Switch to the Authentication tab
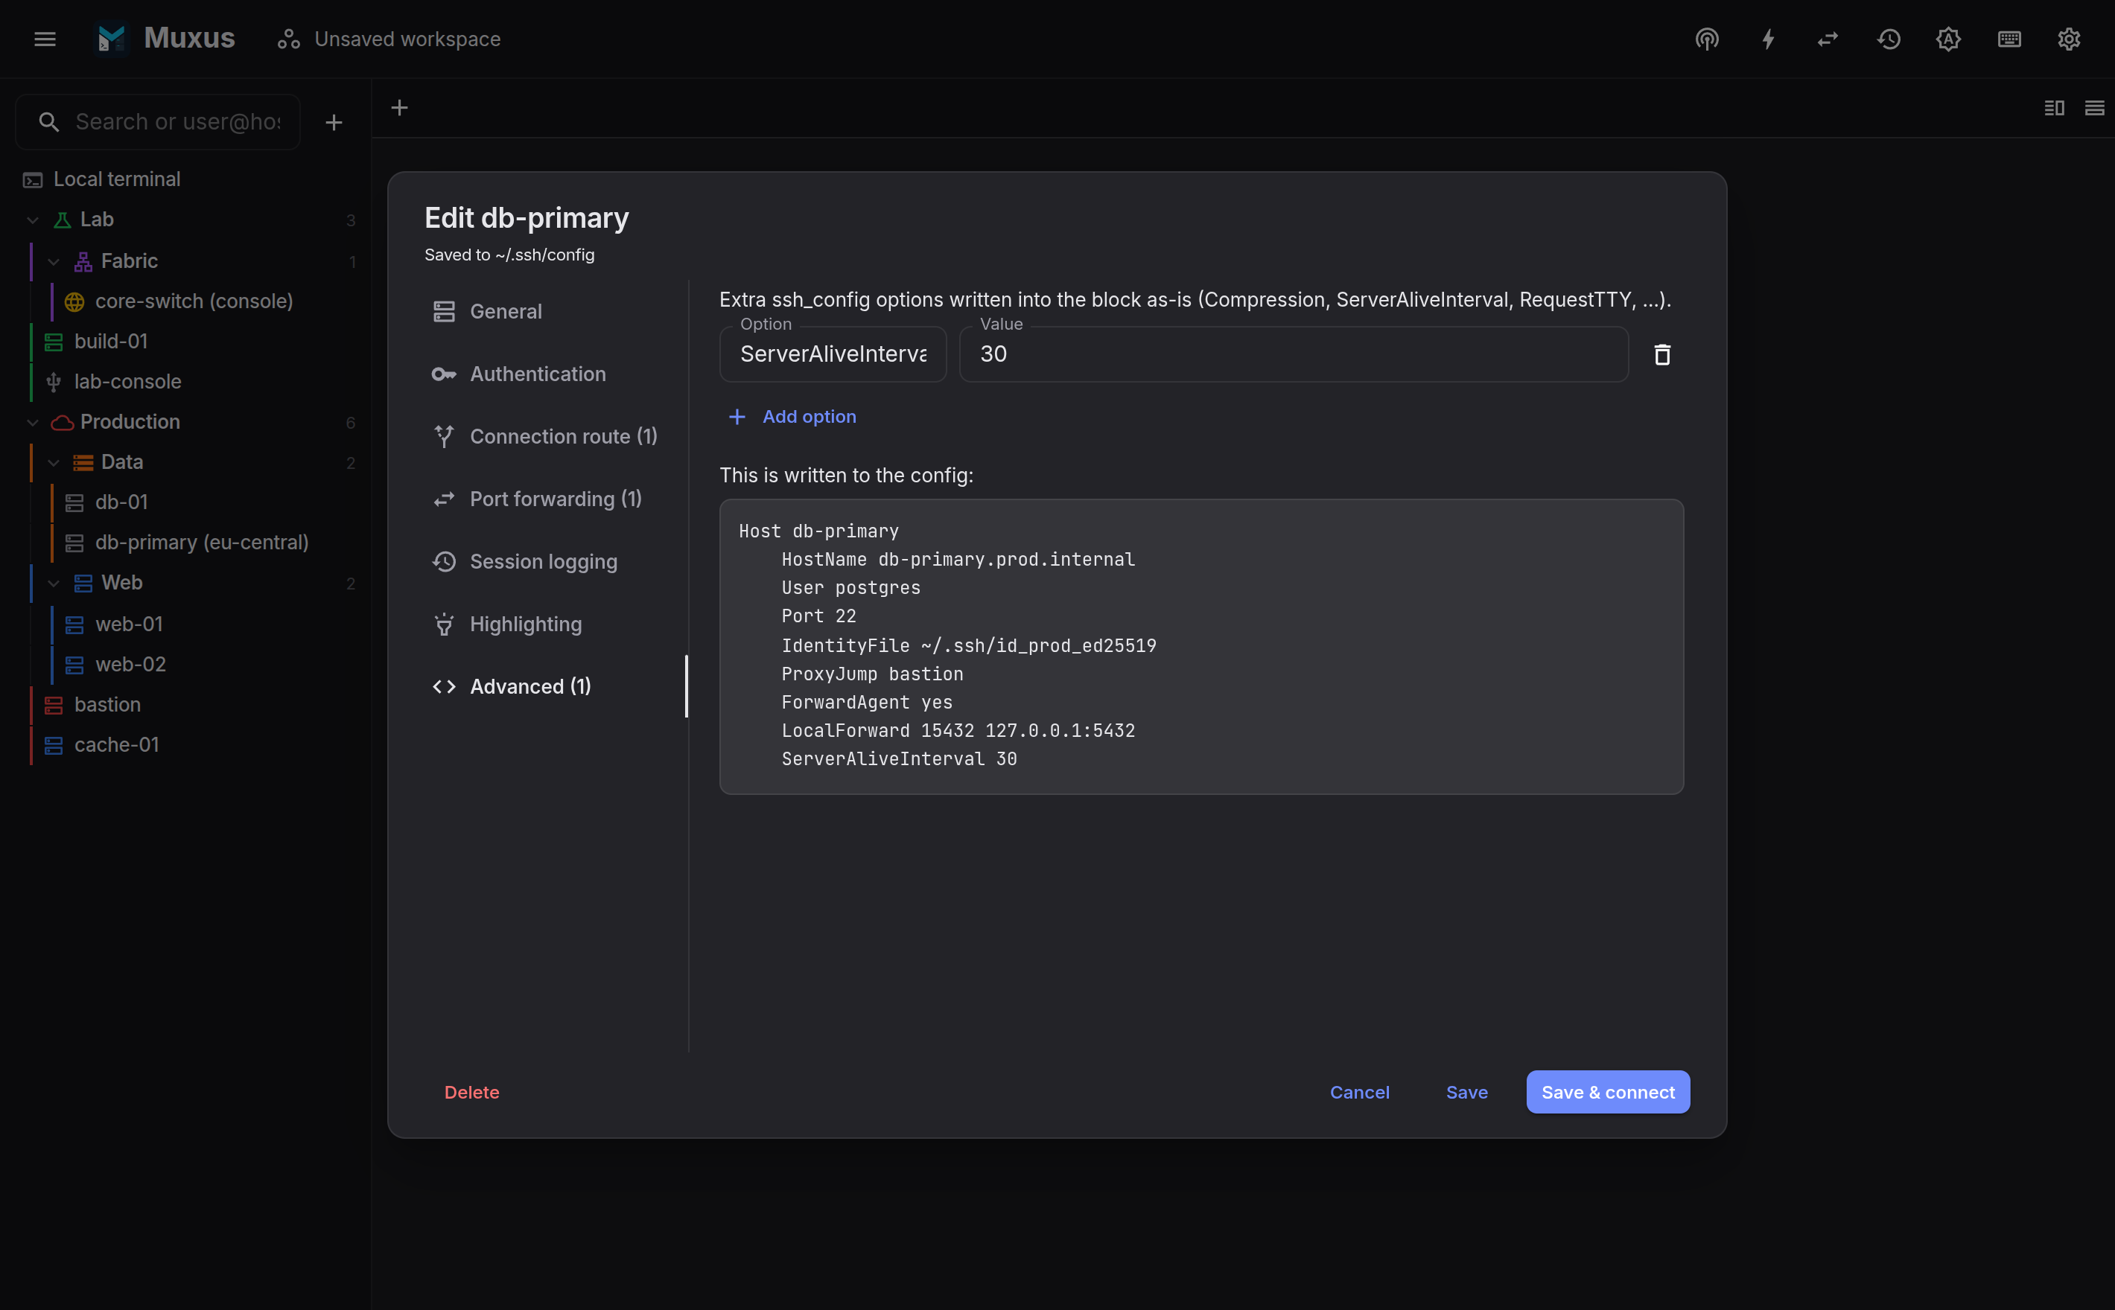2115x1310 pixels. (555, 374)
